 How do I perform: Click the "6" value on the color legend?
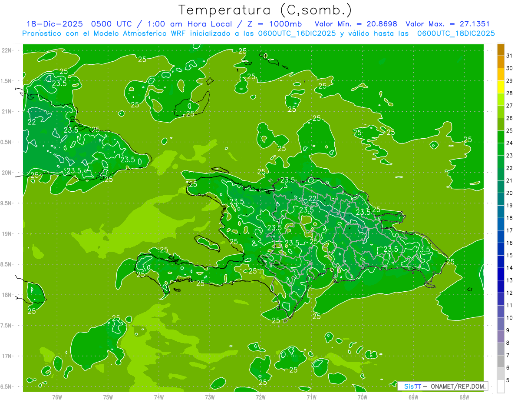click(x=508, y=368)
